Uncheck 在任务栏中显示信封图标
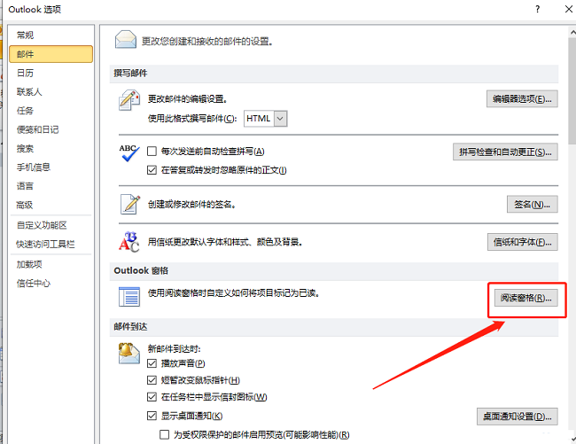576x444 pixels. [152, 397]
